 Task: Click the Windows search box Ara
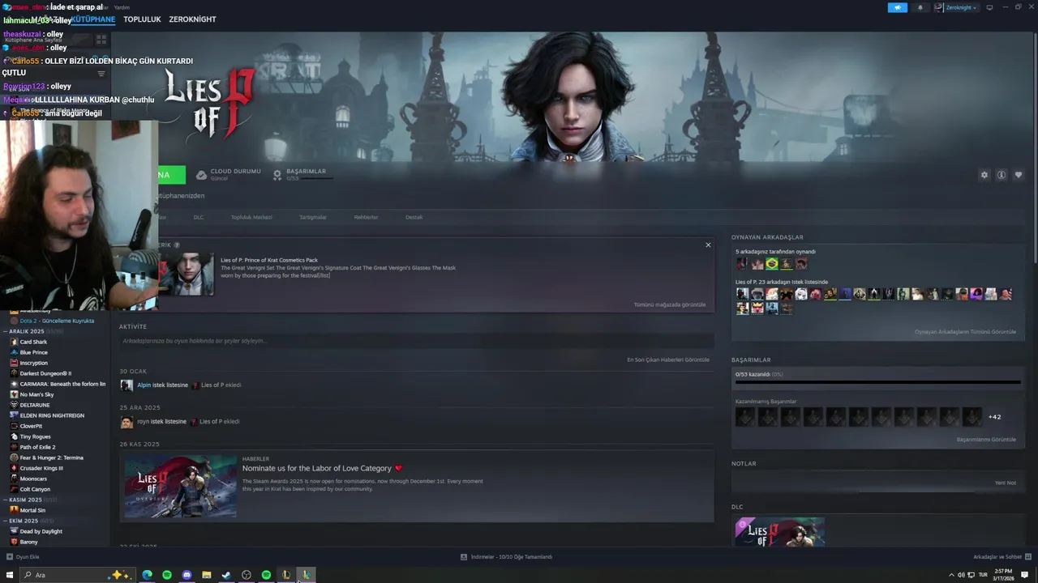[77, 575]
